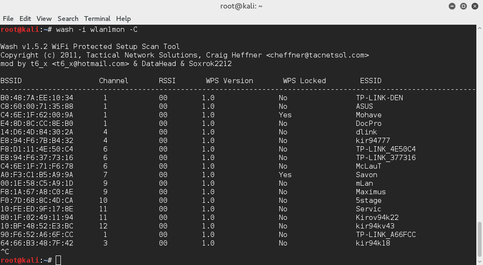Click the "Yes" locked value for Savon
Screen dimensions: 483x265
point(285,175)
